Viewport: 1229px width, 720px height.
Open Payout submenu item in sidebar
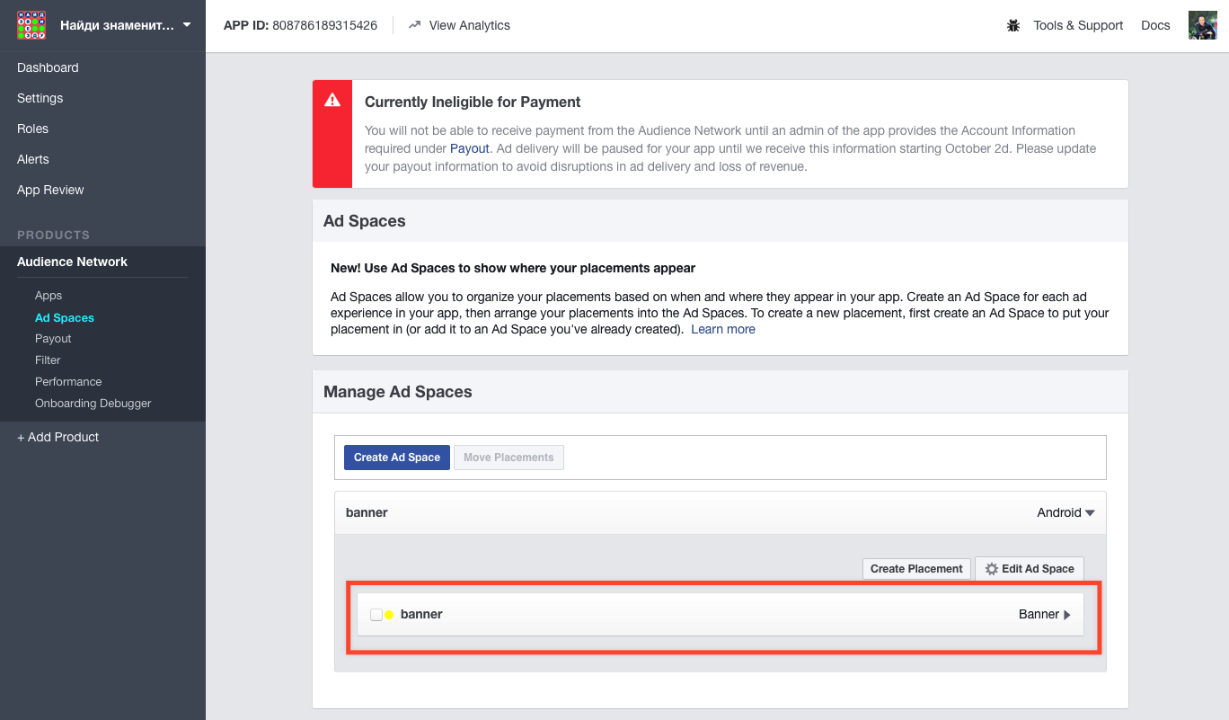53,339
